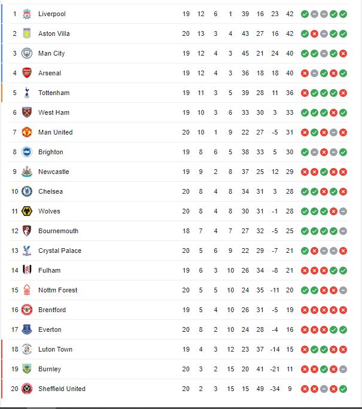The height and width of the screenshot is (409, 362).
Task: Click the Aston Villa club crest
Action: click(26, 33)
